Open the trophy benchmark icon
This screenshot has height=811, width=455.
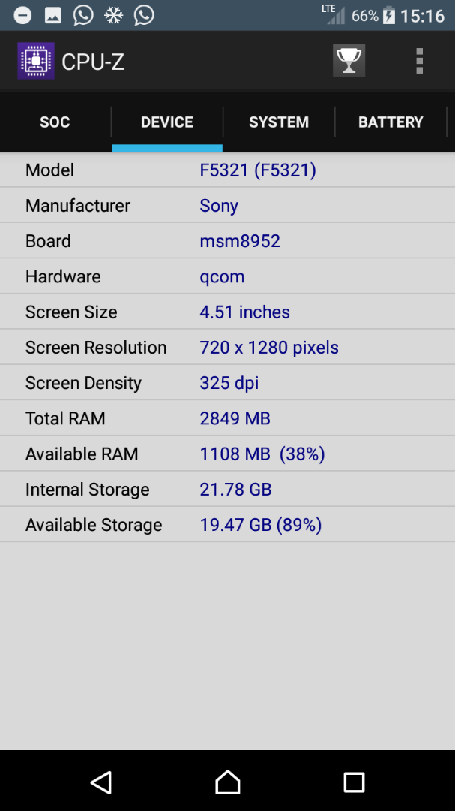349,61
